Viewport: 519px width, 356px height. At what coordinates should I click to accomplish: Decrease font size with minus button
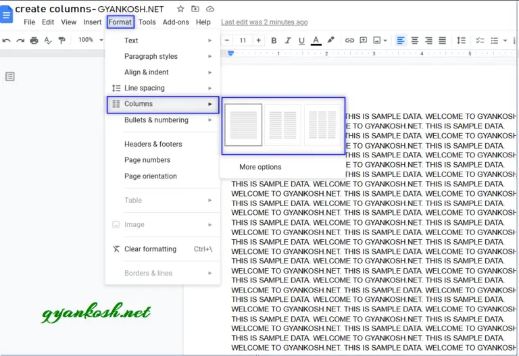[x=227, y=41]
